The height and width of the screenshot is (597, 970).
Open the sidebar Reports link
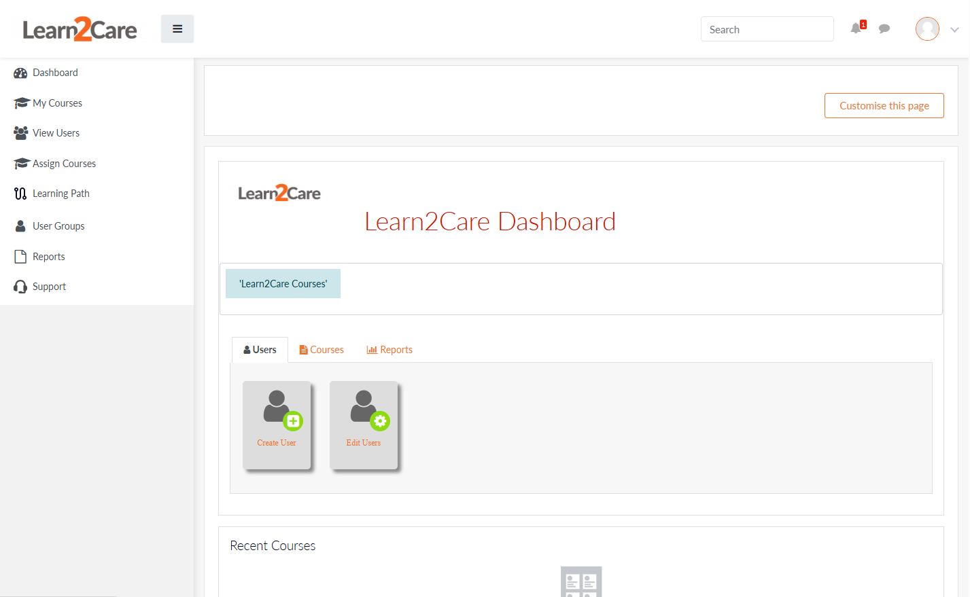pos(49,257)
